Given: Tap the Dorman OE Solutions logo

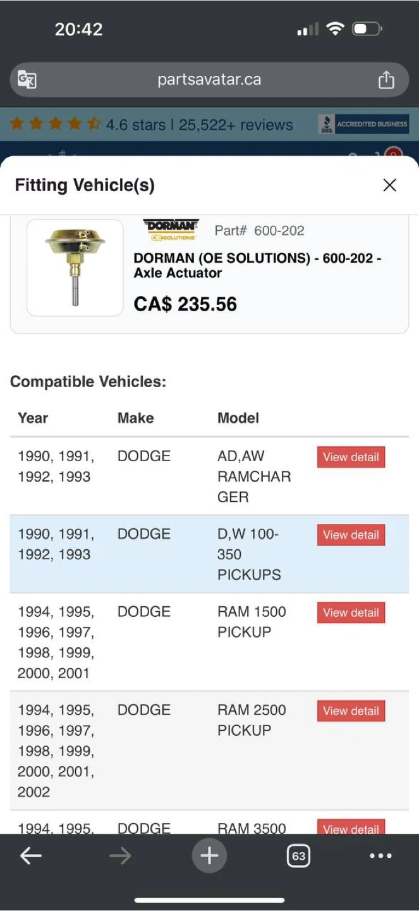Looking at the screenshot, I should (171, 230).
